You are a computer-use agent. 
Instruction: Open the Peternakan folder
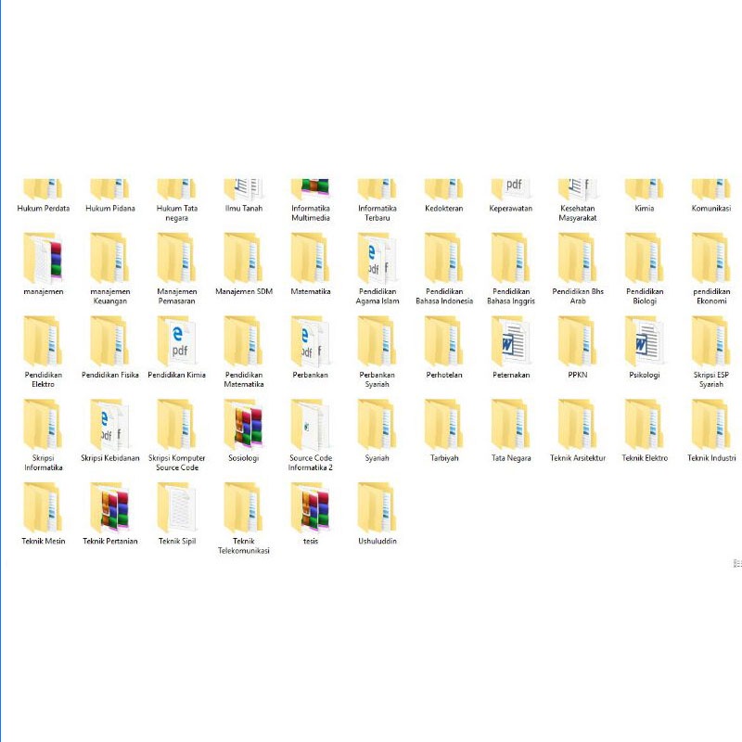511,341
